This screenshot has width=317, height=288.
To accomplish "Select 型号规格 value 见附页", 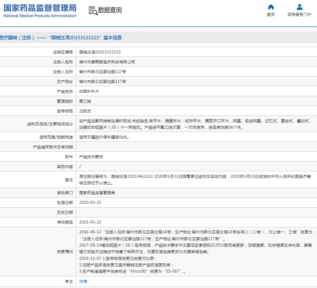I will [x=85, y=111].
